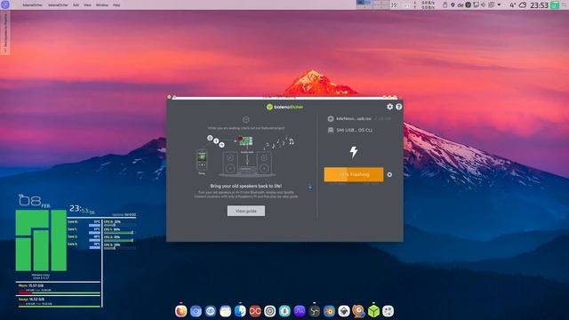Click the selected image file name text
Image resolution: width=569 pixels, height=320 pixels.
354,118
